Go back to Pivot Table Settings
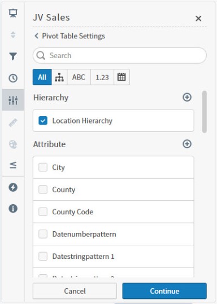The height and width of the screenshot is (304, 217). point(70,36)
